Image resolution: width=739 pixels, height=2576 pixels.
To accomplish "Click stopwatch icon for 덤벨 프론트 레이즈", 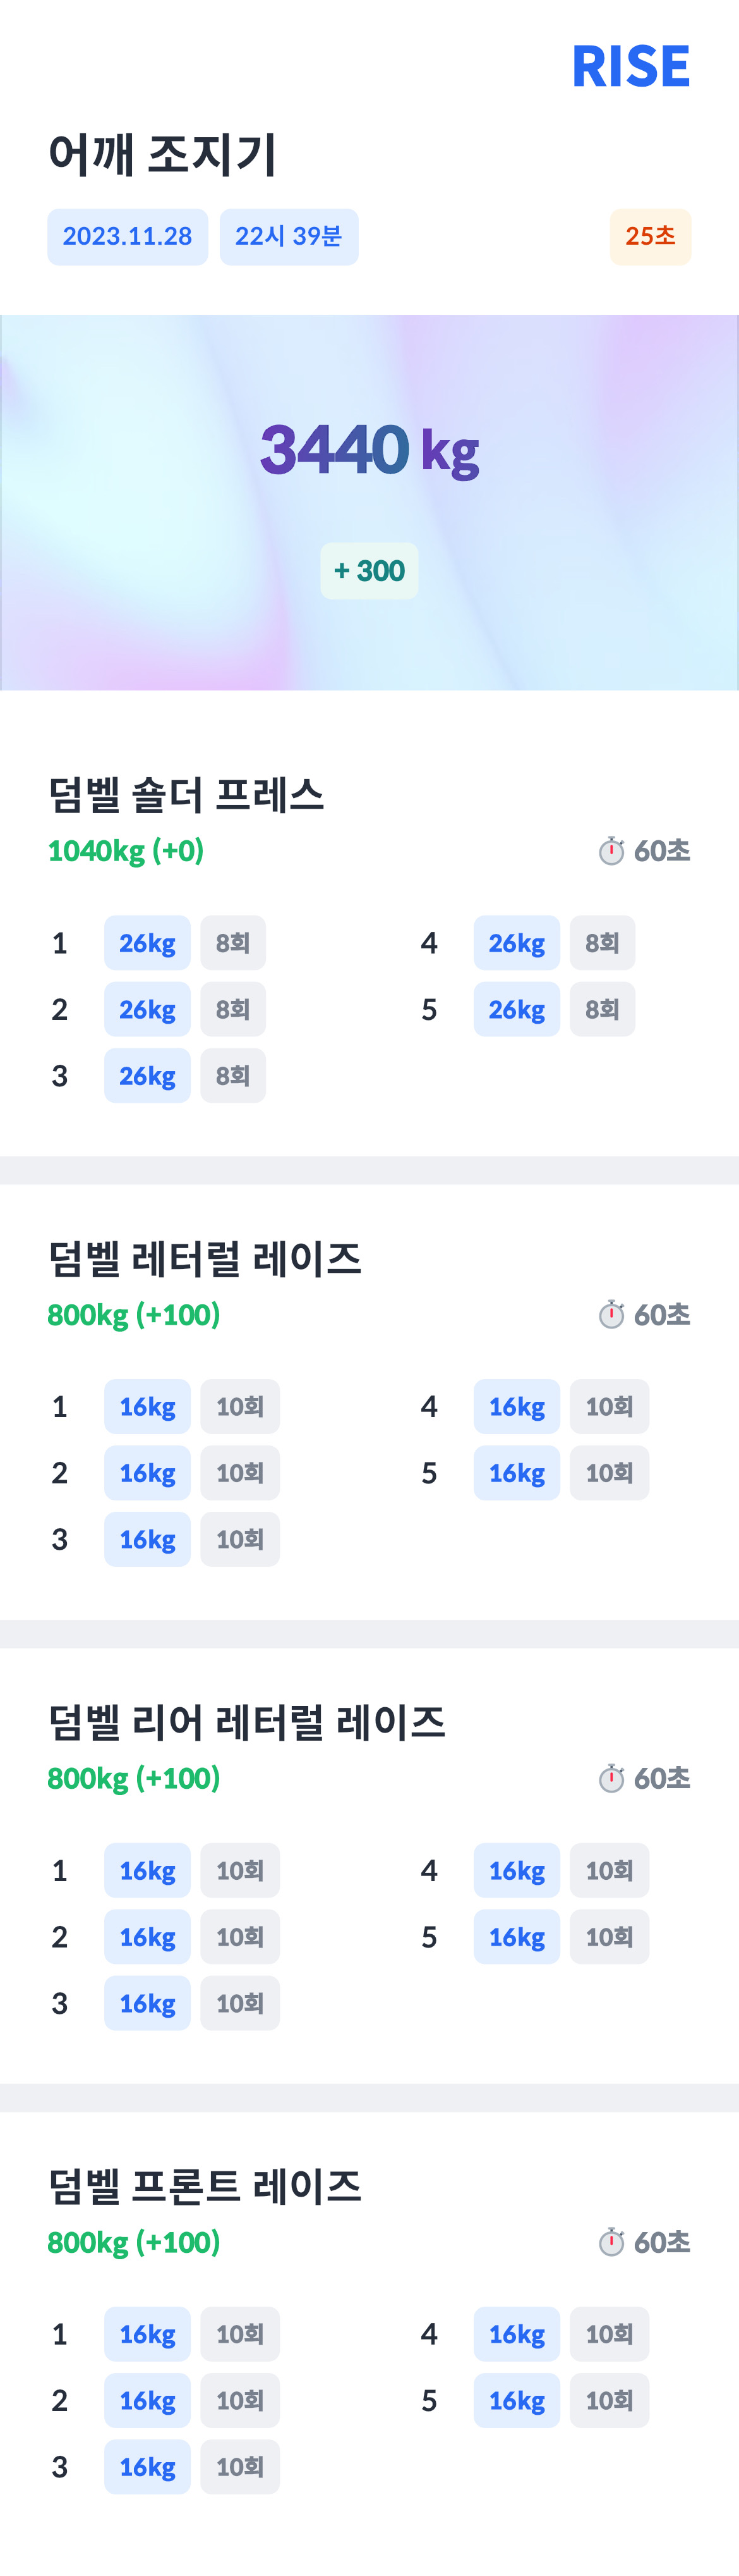I will (x=611, y=2243).
